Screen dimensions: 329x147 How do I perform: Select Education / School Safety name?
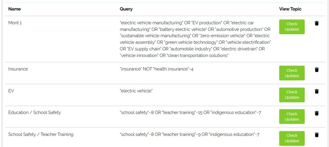[34, 113]
